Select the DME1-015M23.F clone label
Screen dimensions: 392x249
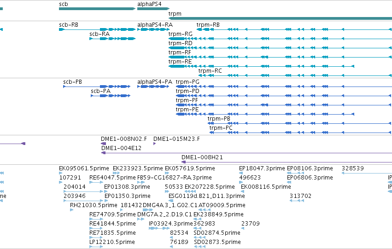coord(176,139)
